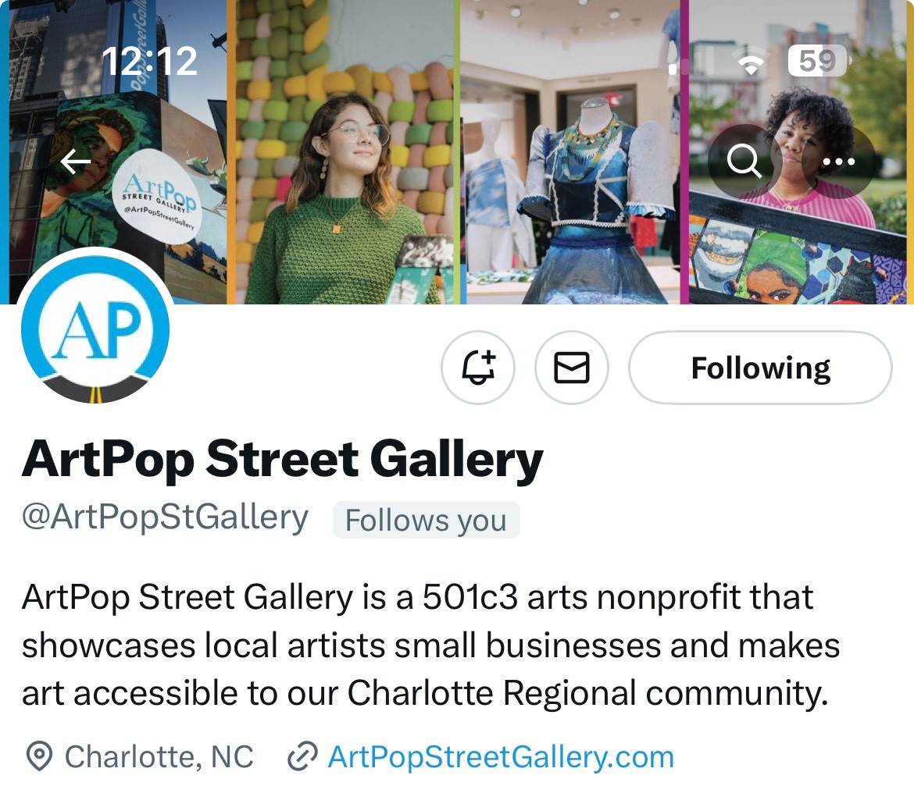Tap the Wi-Fi status icon
Screen dimensions: 914x793
point(751,61)
